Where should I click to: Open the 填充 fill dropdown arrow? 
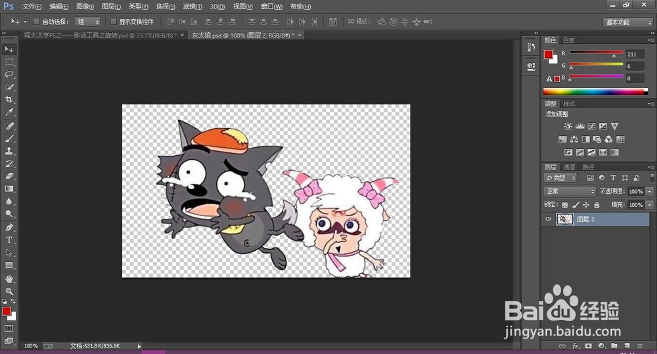pyautogui.click(x=650, y=205)
